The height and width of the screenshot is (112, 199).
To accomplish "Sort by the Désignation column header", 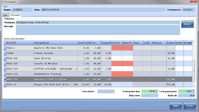I will pyautogui.click(x=55, y=43).
